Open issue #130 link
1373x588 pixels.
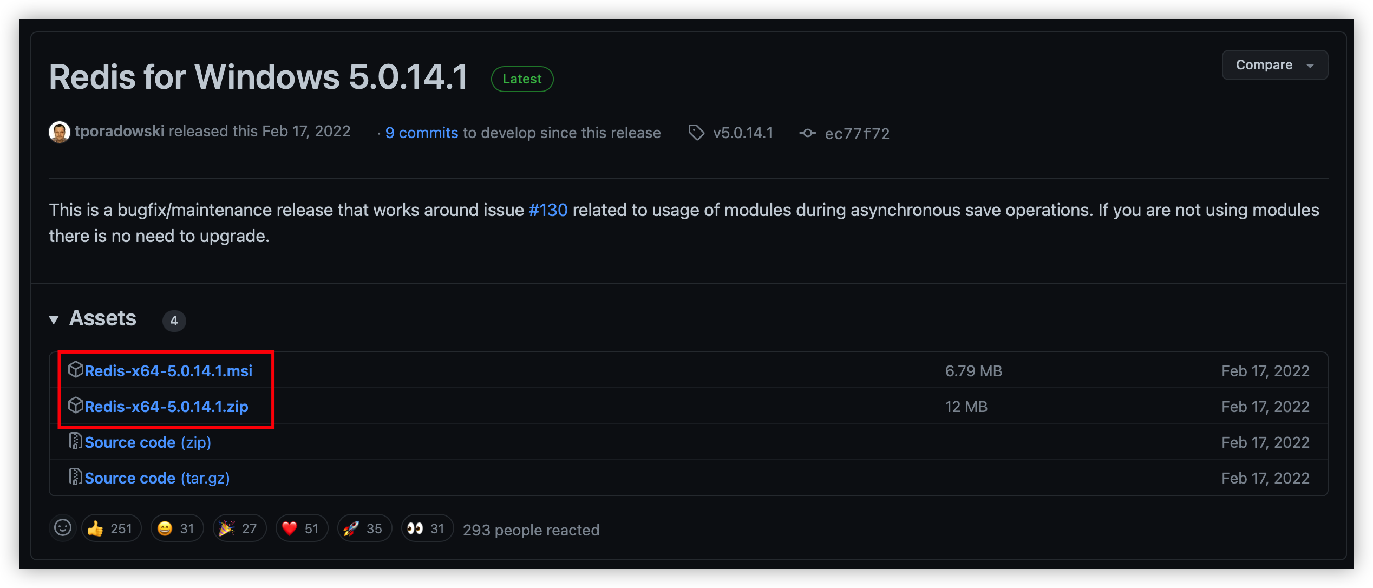[548, 210]
